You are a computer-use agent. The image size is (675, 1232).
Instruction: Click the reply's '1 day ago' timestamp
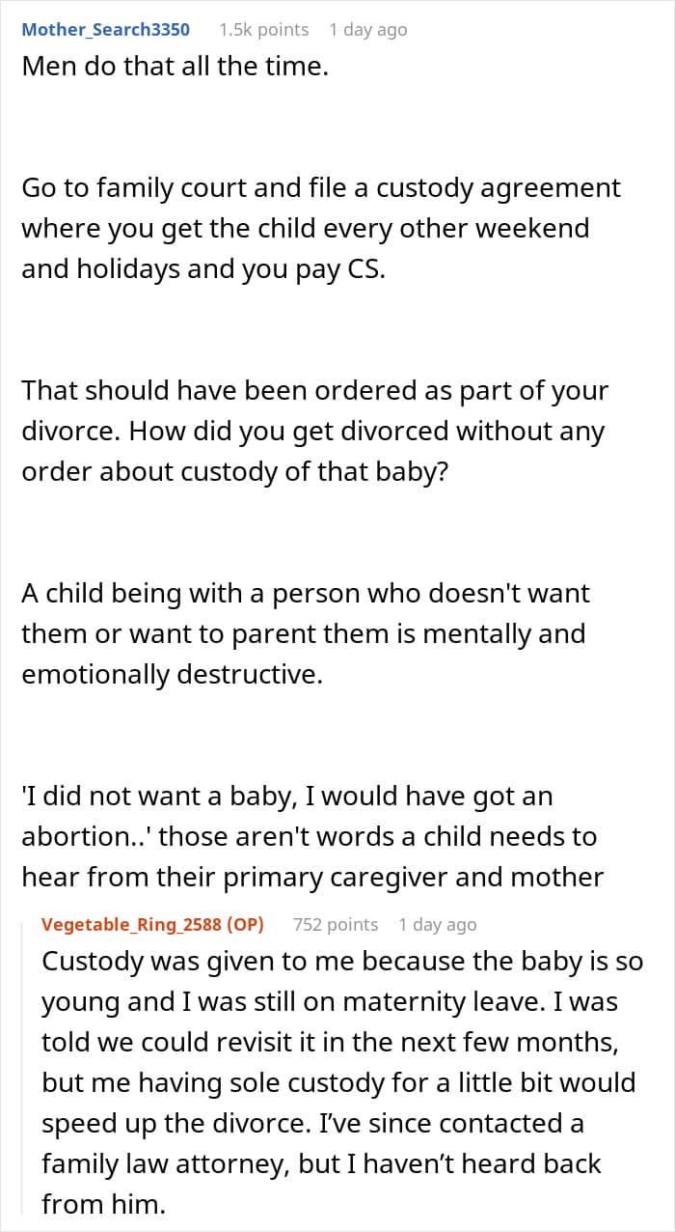437,924
